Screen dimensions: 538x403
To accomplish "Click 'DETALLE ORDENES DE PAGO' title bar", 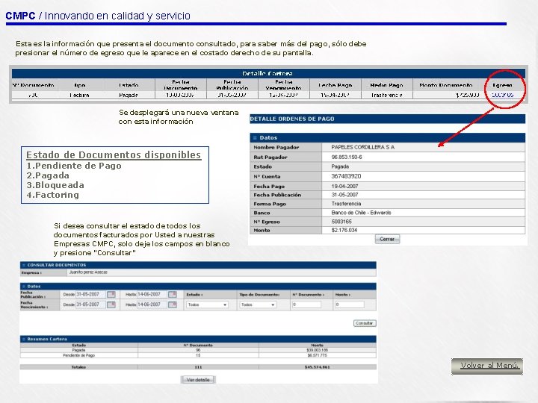I will click(387, 119).
